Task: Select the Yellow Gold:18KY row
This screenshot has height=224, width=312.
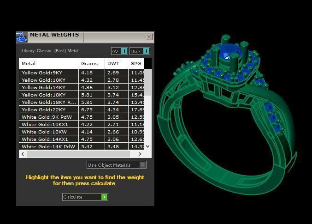Action: (82, 95)
